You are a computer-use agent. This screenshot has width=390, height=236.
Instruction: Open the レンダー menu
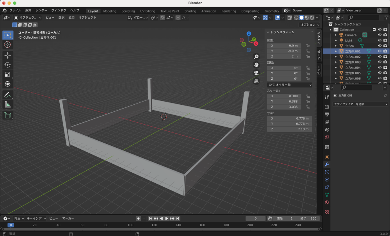tap(41, 11)
